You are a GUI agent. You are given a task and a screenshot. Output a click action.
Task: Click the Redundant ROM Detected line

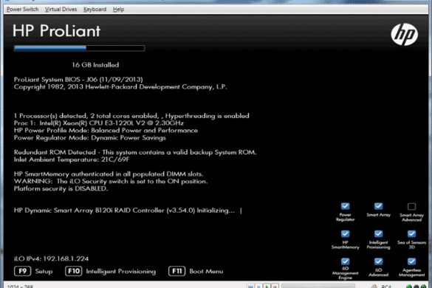pyautogui.click(x=135, y=152)
